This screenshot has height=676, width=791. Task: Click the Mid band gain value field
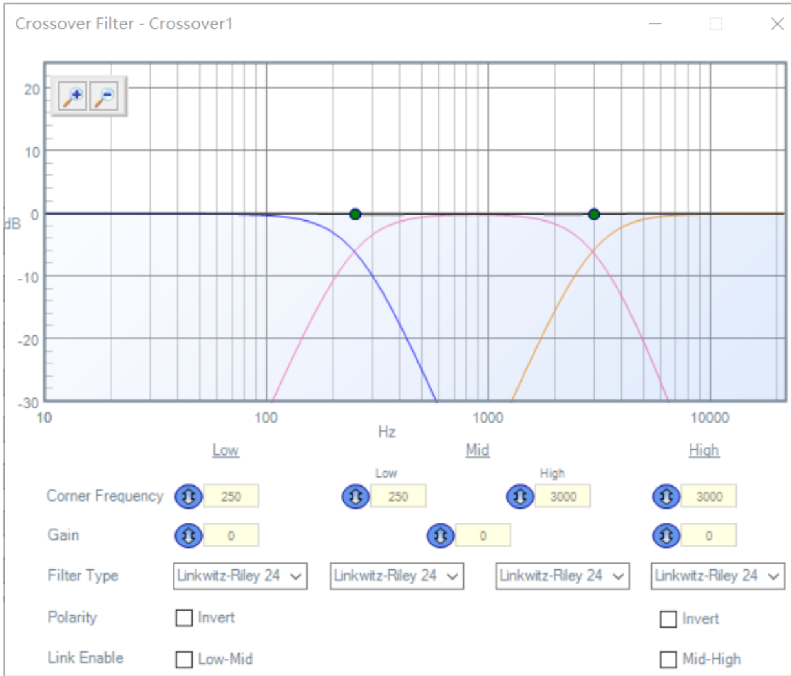coord(483,536)
